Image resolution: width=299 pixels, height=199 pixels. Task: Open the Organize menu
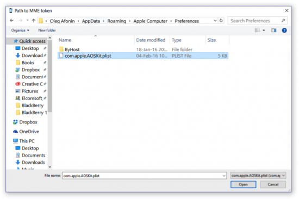[x=20, y=30]
